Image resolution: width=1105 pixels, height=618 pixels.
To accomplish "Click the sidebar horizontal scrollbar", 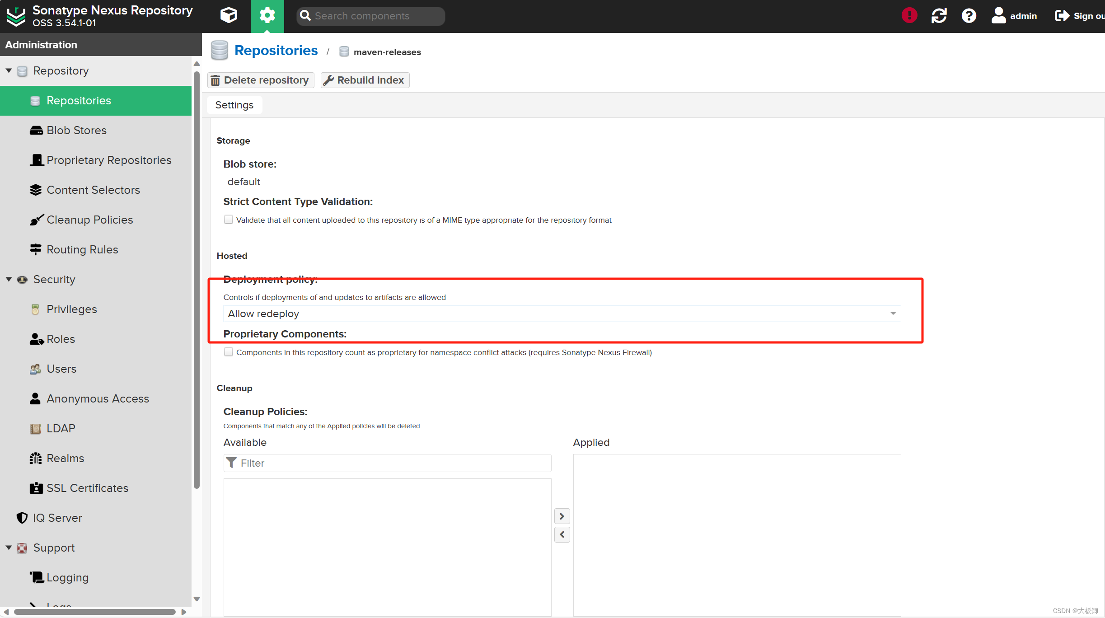I will (x=94, y=612).
